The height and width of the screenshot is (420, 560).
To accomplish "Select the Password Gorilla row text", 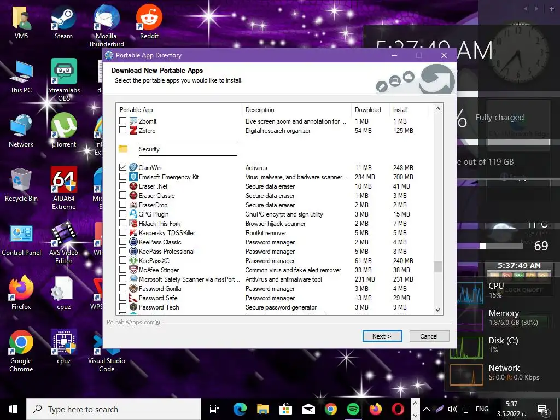I will pyautogui.click(x=160, y=289).
